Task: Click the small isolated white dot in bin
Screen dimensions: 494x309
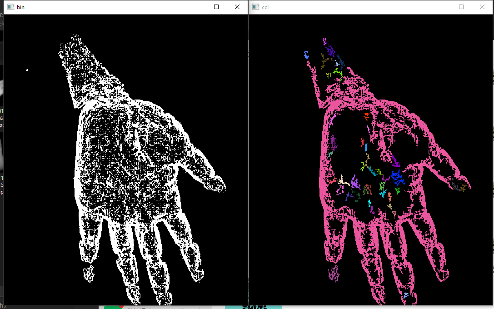Action: tap(27, 70)
